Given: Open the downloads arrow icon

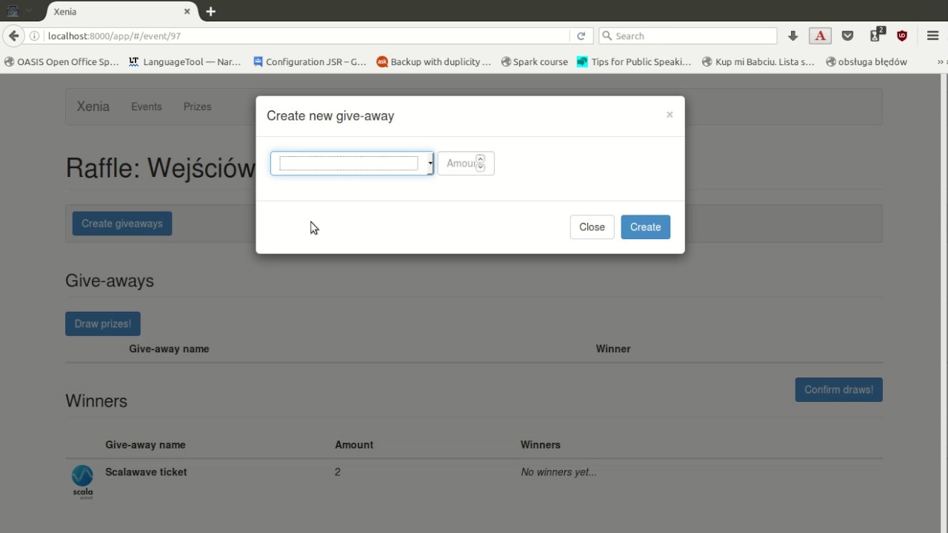Looking at the screenshot, I should 792,36.
